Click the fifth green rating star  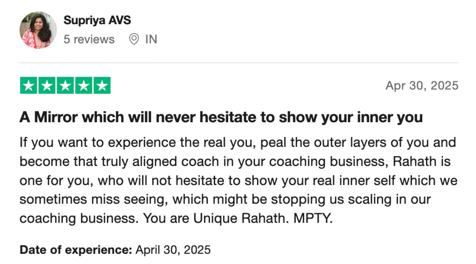tap(101, 86)
